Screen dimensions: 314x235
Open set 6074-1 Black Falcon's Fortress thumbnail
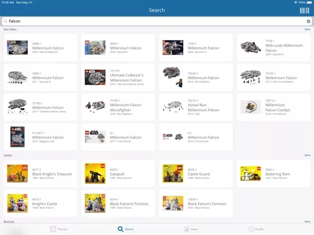(95, 203)
